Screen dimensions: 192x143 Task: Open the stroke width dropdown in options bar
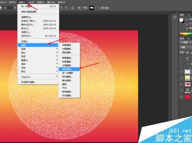tap(15, 8)
